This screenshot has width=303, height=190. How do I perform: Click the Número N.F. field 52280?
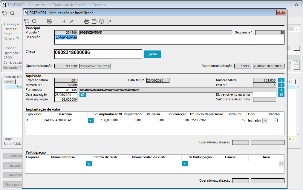[x=66, y=85]
